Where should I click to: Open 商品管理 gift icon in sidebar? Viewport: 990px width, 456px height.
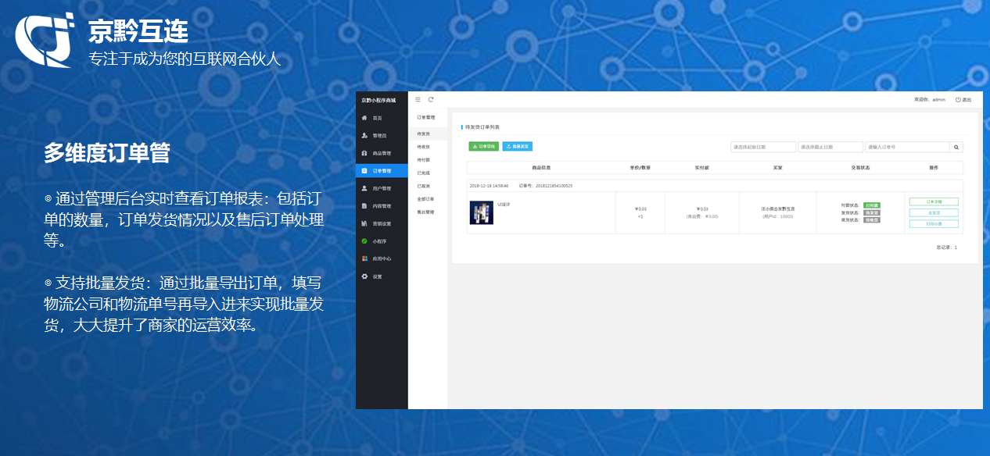coord(364,153)
